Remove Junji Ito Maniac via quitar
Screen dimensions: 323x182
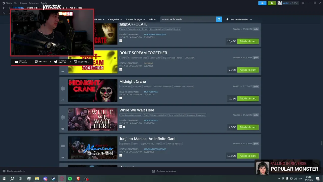(256, 144)
